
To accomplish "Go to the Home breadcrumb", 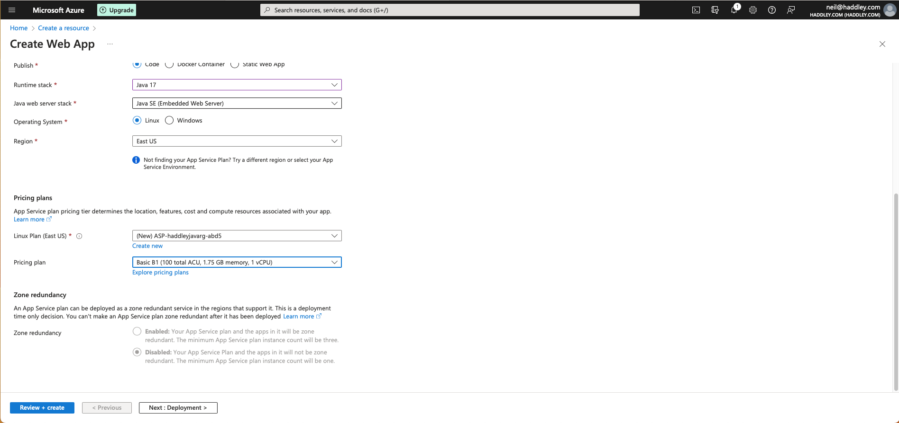I will (19, 28).
